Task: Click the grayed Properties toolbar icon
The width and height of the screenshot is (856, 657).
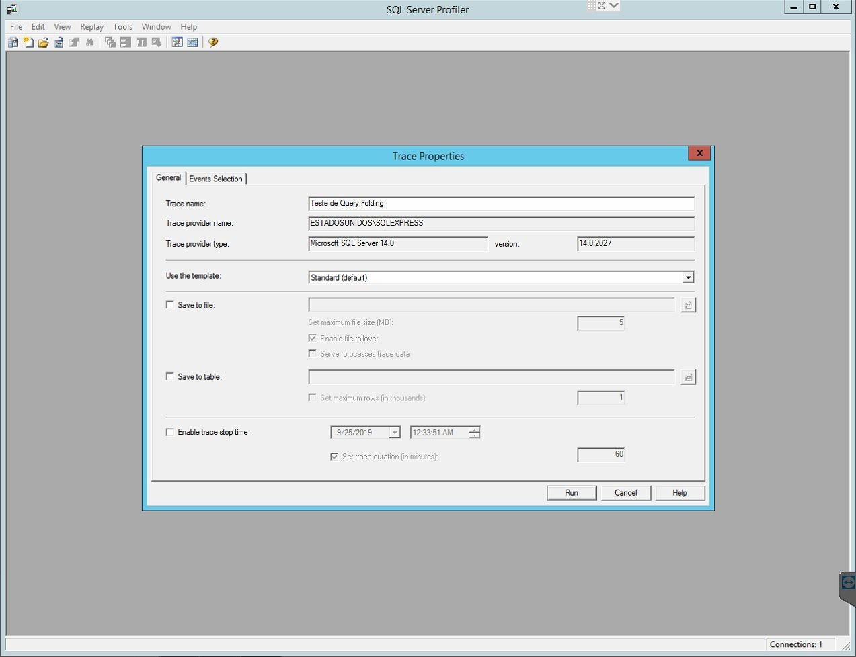Action: (74, 42)
